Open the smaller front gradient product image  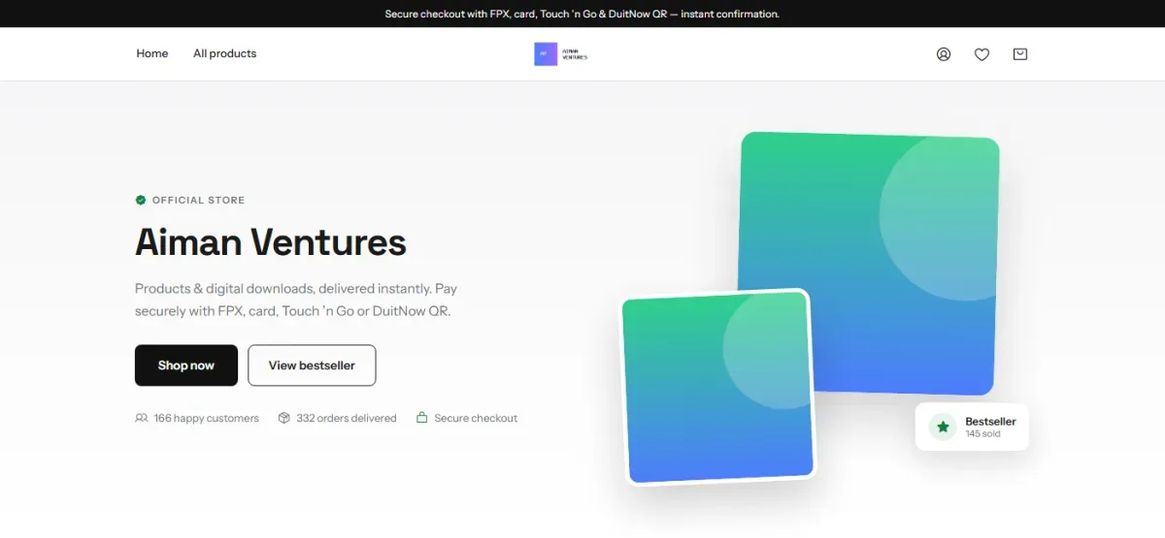pyautogui.click(x=717, y=386)
